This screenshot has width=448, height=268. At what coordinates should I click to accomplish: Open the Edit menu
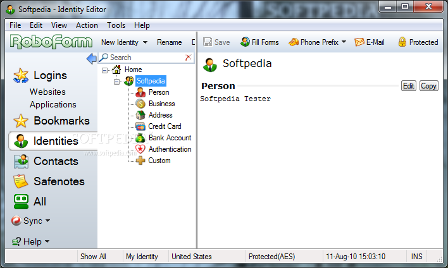pyautogui.click(x=36, y=25)
